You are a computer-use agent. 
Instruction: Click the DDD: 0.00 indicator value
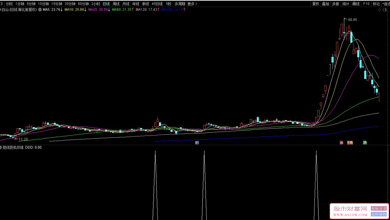click(34, 148)
